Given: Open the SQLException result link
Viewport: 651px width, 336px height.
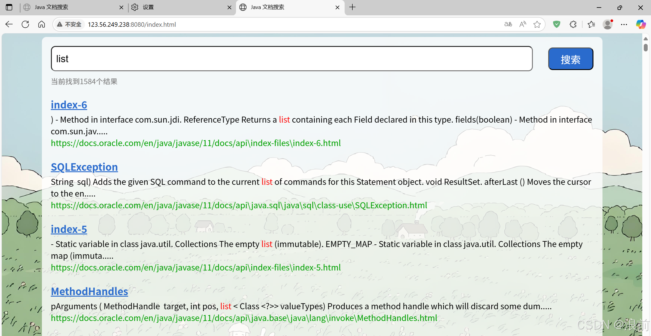Looking at the screenshot, I should click(x=84, y=167).
